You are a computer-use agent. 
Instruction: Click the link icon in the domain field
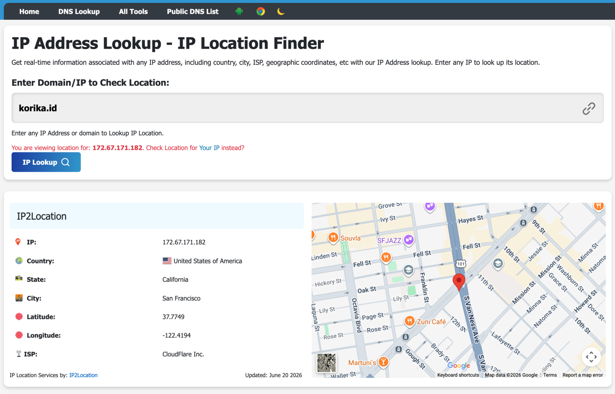click(x=589, y=108)
